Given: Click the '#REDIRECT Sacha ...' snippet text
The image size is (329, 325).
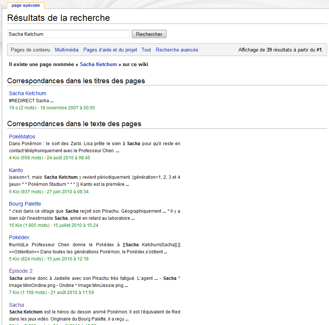Looking at the screenshot, I should (31, 101).
